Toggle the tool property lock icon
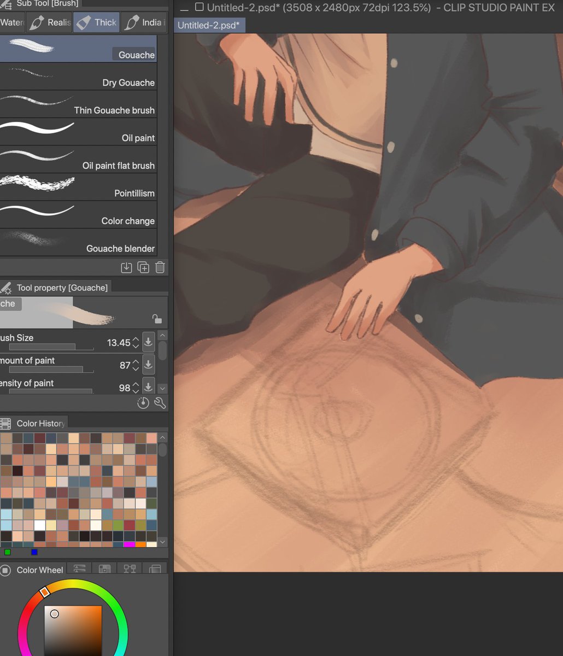 click(157, 319)
